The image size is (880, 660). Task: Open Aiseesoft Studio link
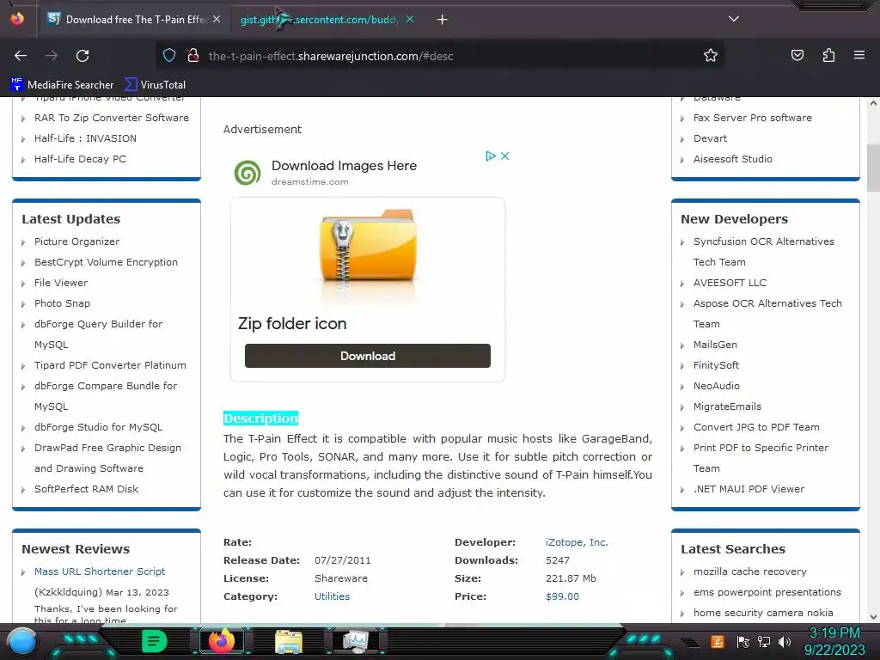[x=732, y=159]
